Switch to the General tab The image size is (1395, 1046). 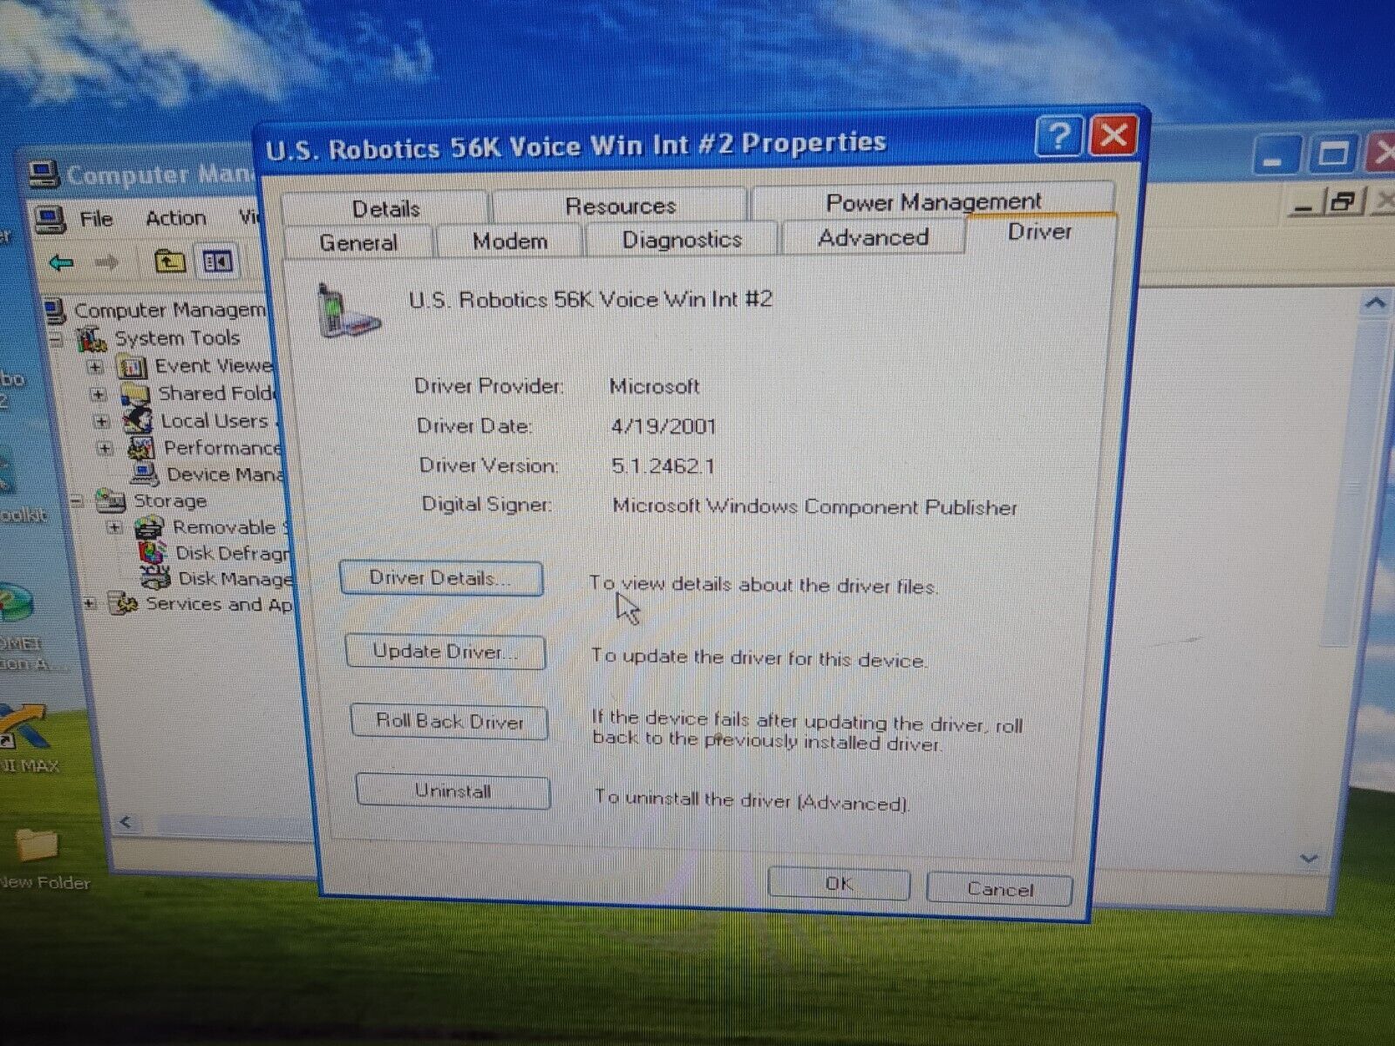(x=358, y=242)
